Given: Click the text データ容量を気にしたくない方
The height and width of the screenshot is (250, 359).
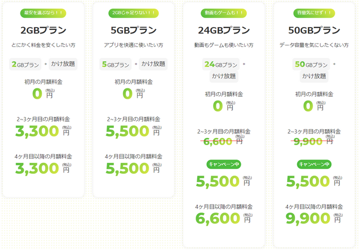Looking at the screenshot, I should pyautogui.click(x=314, y=47).
